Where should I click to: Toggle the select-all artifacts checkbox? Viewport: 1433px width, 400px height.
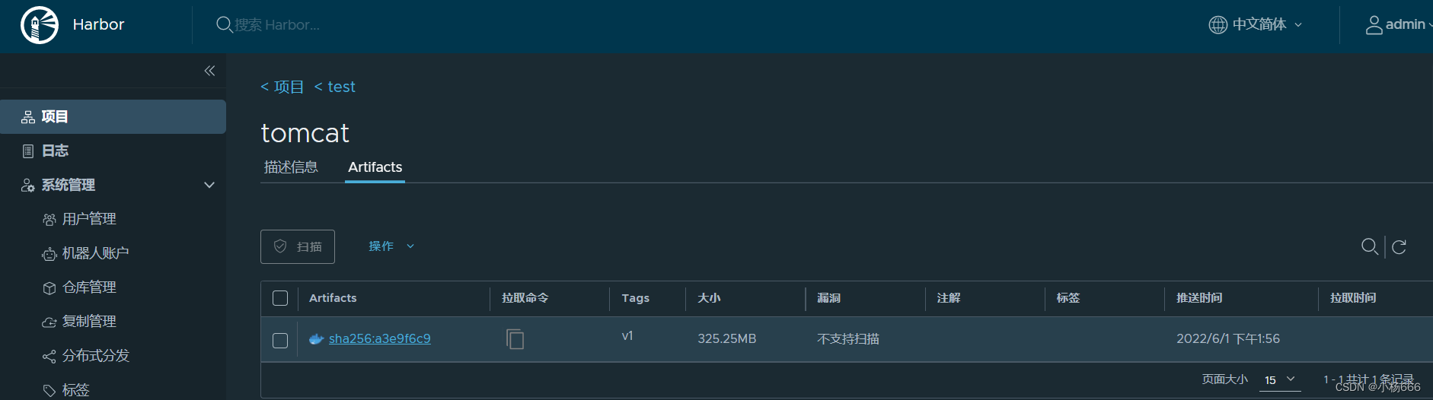[280, 298]
